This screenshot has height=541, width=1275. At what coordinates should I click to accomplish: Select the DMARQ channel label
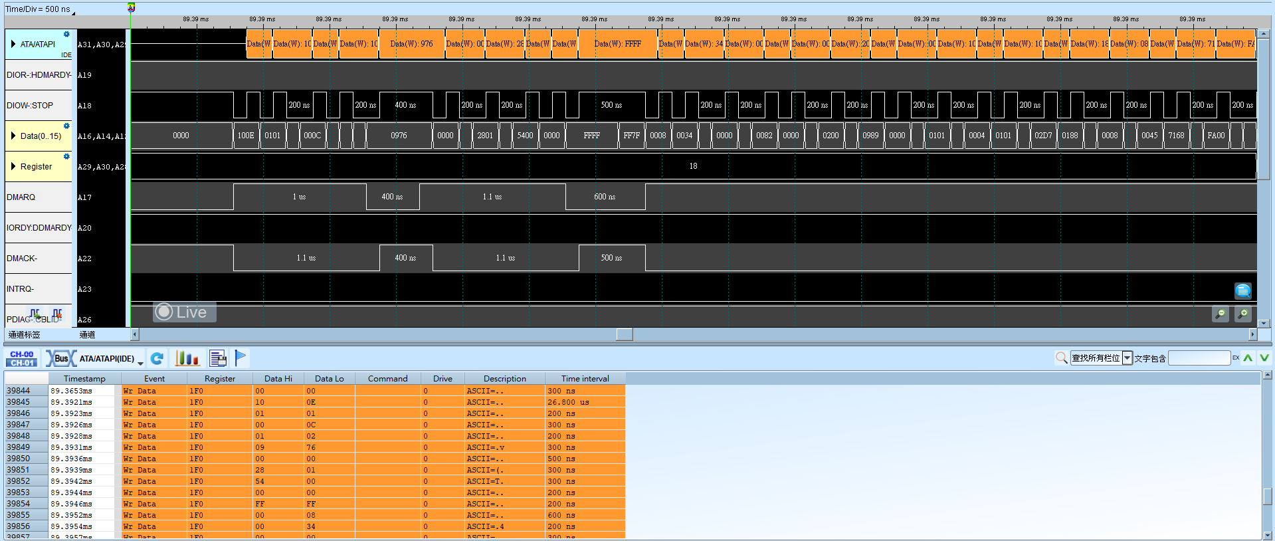pyautogui.click(x=38, y=197)
